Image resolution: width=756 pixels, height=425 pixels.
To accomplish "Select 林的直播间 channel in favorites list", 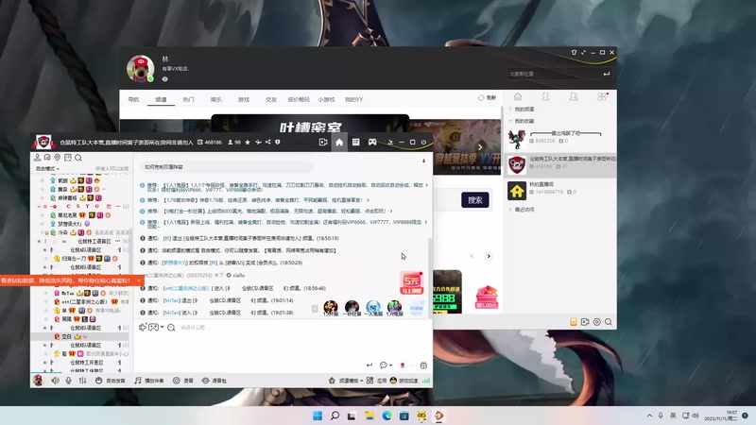I will click(560, 191).
